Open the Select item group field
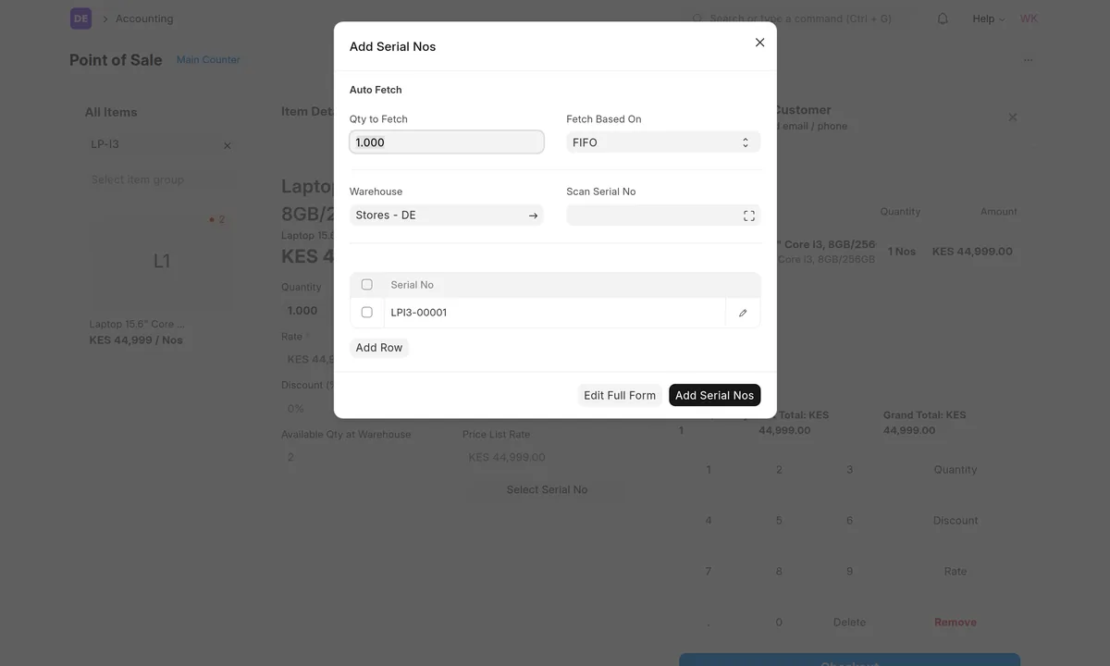1110x666 pixels. [161, 179]
